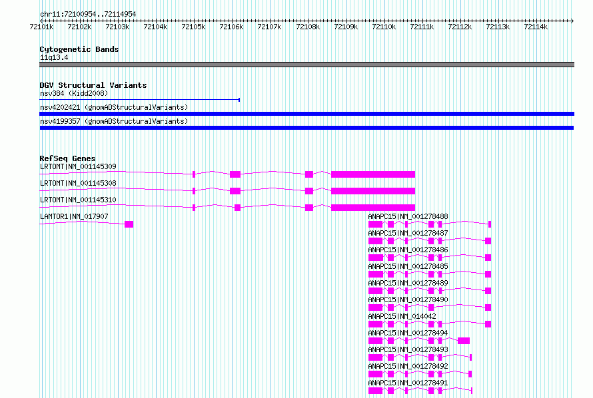The height and width of the screenshot is (398, 593).
Task: Click the rightmost exon of ANAPC15 NM_001278487
Action: 488,241
